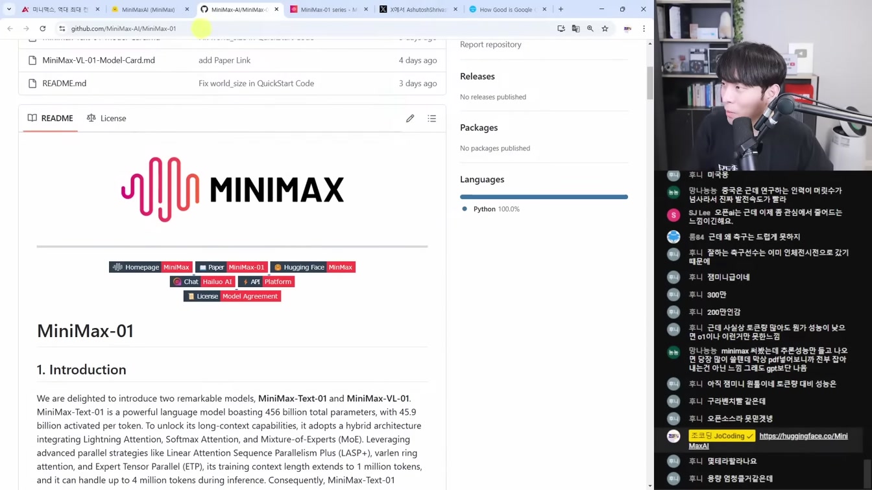
Task: Open the zoom magnifier icon in address bar
Action: coord(590,29)
